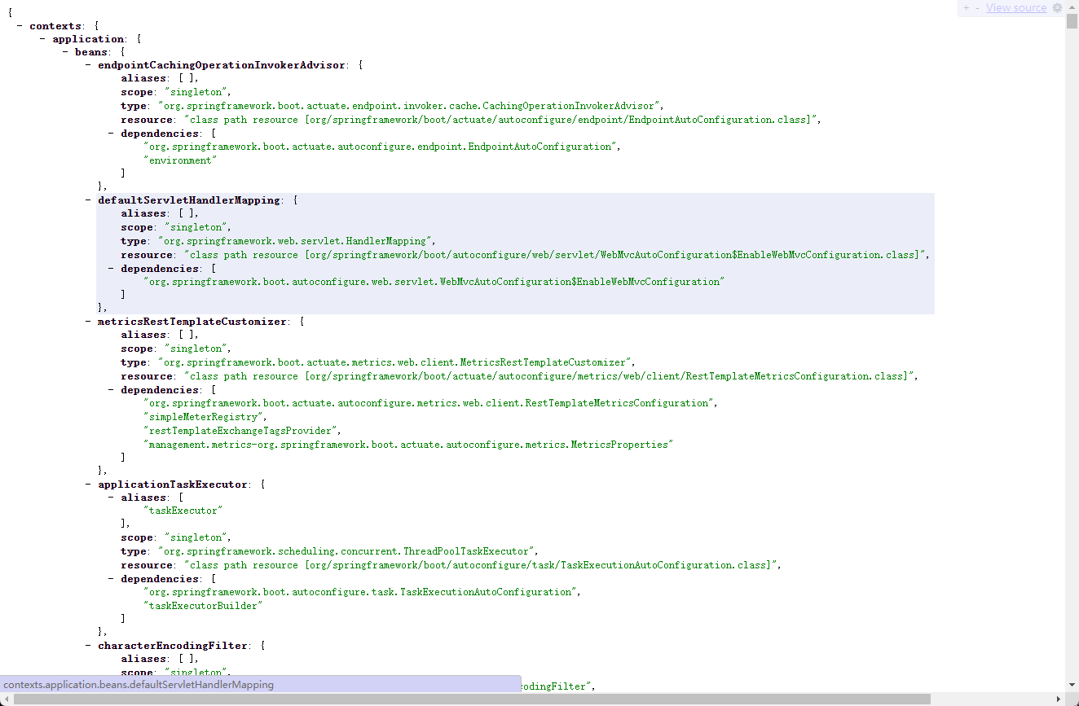The image size is (1079, 706).
Task: Select the EndpointAutoConfiguration.class resource value
Action: point(502,120)
